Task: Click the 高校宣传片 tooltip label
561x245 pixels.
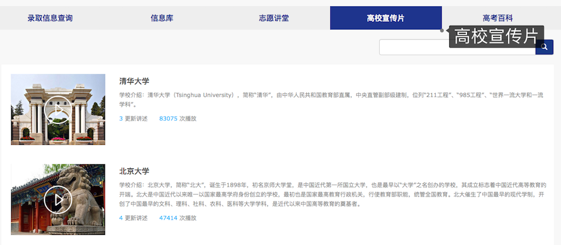Action: pos(496,36)
